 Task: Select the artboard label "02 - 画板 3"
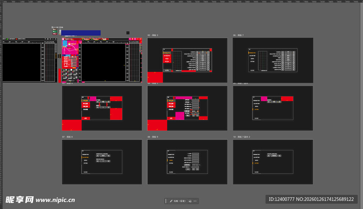[x=153, y=35]
